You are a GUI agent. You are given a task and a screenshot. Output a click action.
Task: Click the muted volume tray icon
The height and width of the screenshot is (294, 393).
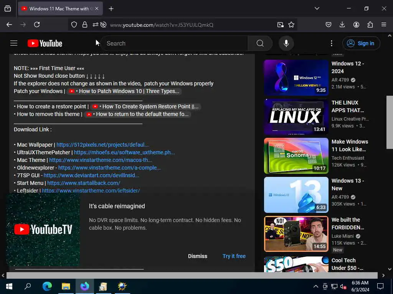[x=343, y=286]
